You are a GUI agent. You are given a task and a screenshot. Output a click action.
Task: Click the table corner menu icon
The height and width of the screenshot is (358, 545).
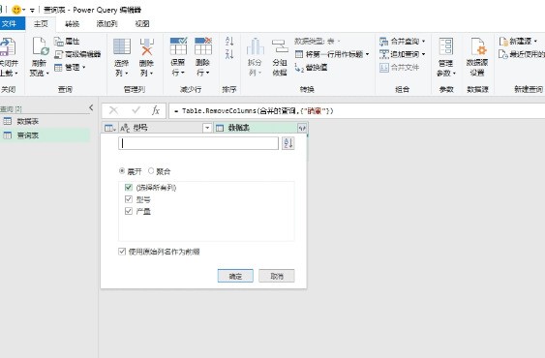pyautogui.click(x=109, y=128)
